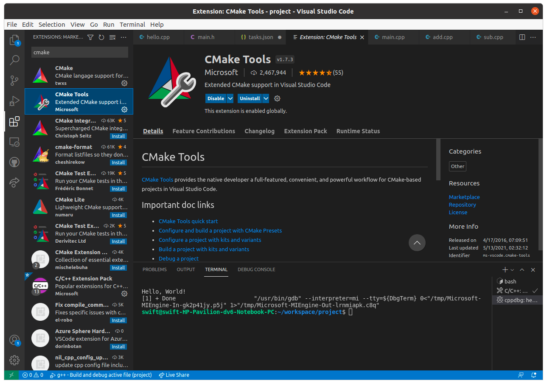Open Remote Explorer in activity bar

14,142
